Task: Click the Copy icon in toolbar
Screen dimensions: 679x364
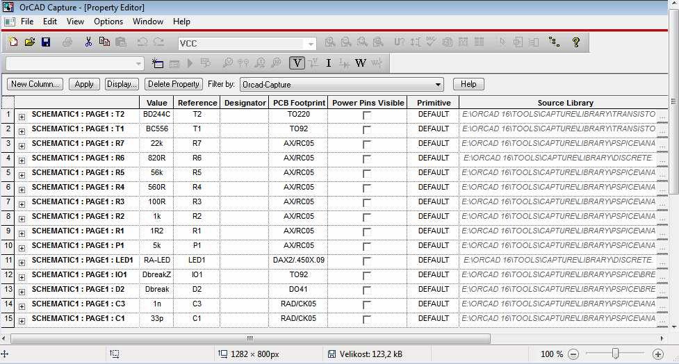Action: pyautogui.click(x=104, y=42)
